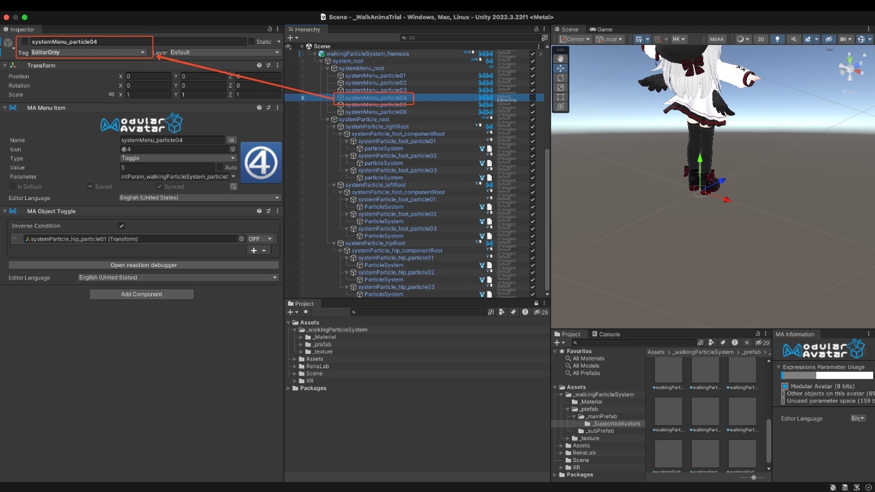Click the Transform component help icon
This screenshot has width=875, height=492.
click(x=259, y=66)
